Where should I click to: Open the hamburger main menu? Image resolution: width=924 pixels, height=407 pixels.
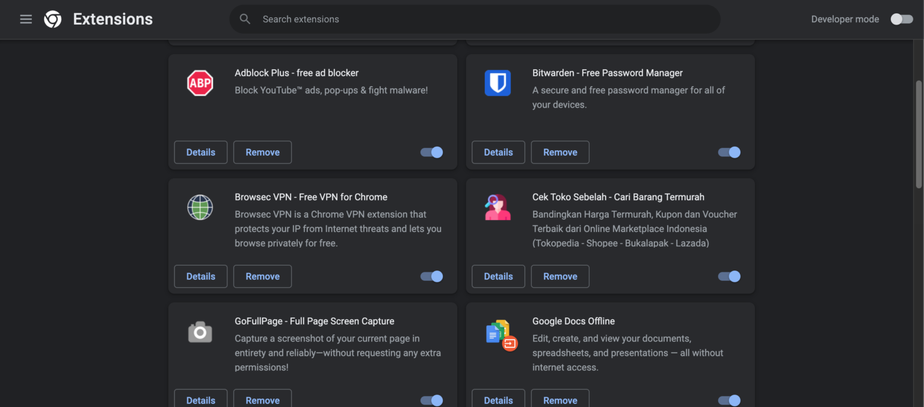[x=26, y=19]
